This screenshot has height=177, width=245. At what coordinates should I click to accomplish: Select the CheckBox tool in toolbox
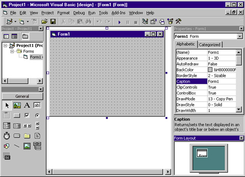click(27, 115)
